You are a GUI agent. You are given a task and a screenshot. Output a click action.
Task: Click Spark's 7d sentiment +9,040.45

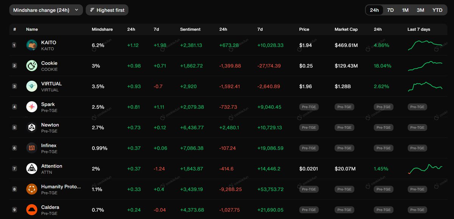(x=269, y=107)
